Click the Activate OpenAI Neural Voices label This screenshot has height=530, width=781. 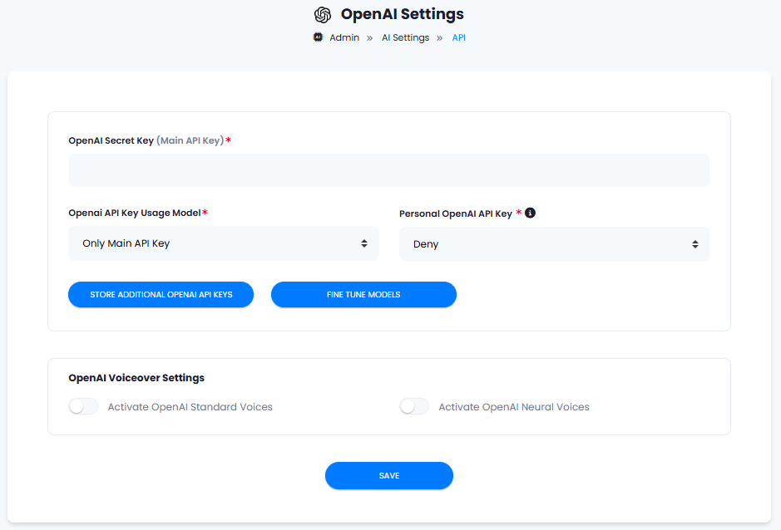[514, 407]
